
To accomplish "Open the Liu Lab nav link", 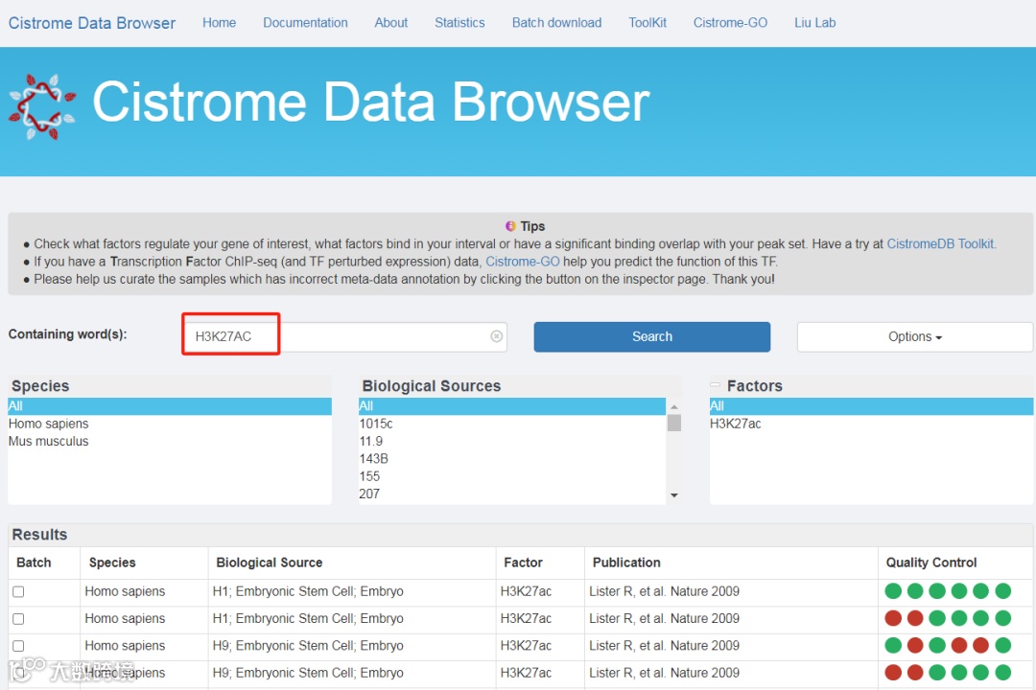I will 814,22.
